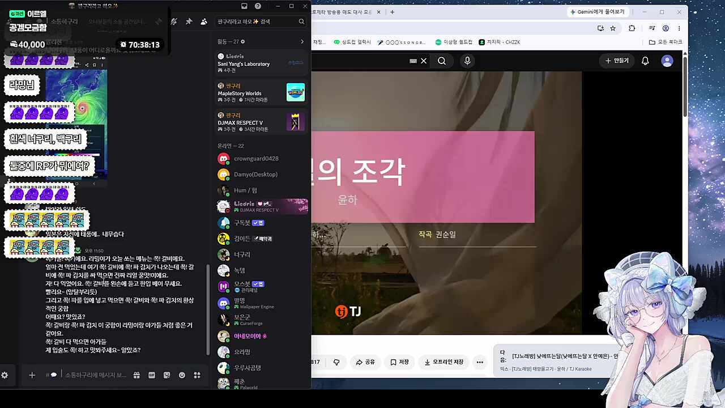Screen dimensions: 725x408
Task: Open Chrome extensions puzzle icon
Action: tap(632, 28)
